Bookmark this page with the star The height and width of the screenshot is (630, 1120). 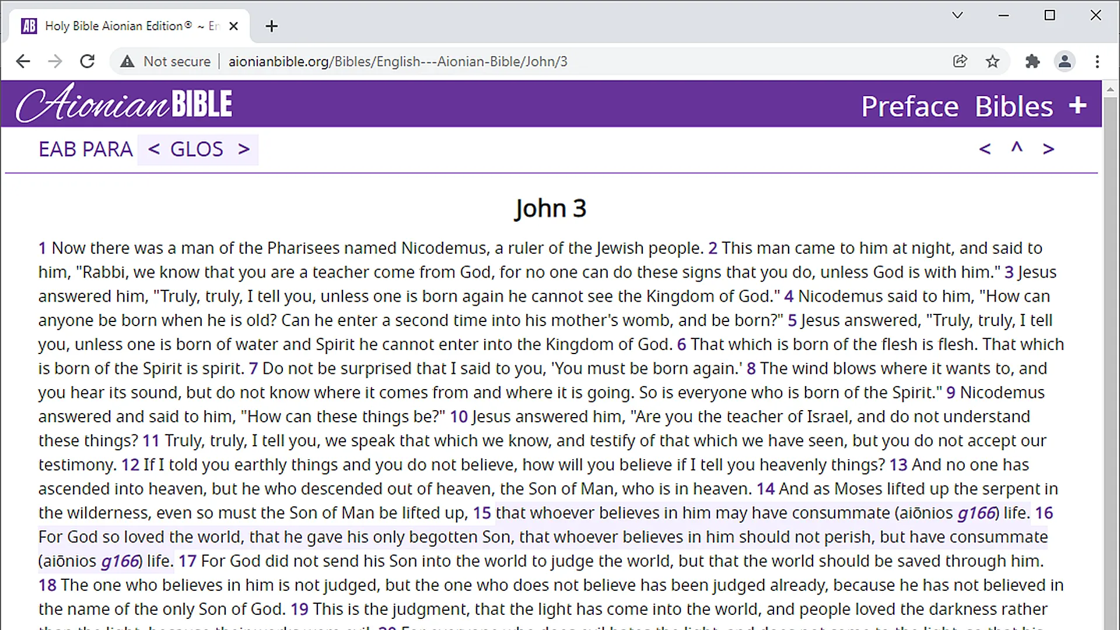(x=993, y=61)
